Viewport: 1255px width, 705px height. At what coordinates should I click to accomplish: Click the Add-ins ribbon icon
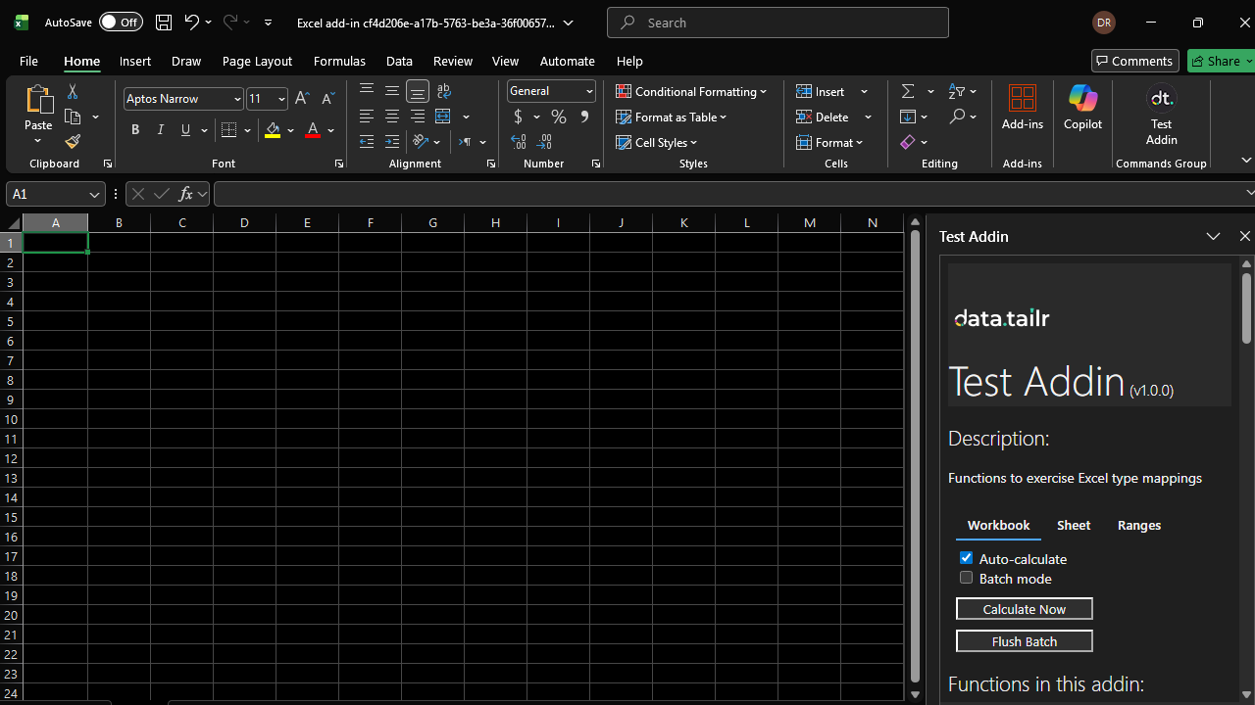(x=1023, y=110)
